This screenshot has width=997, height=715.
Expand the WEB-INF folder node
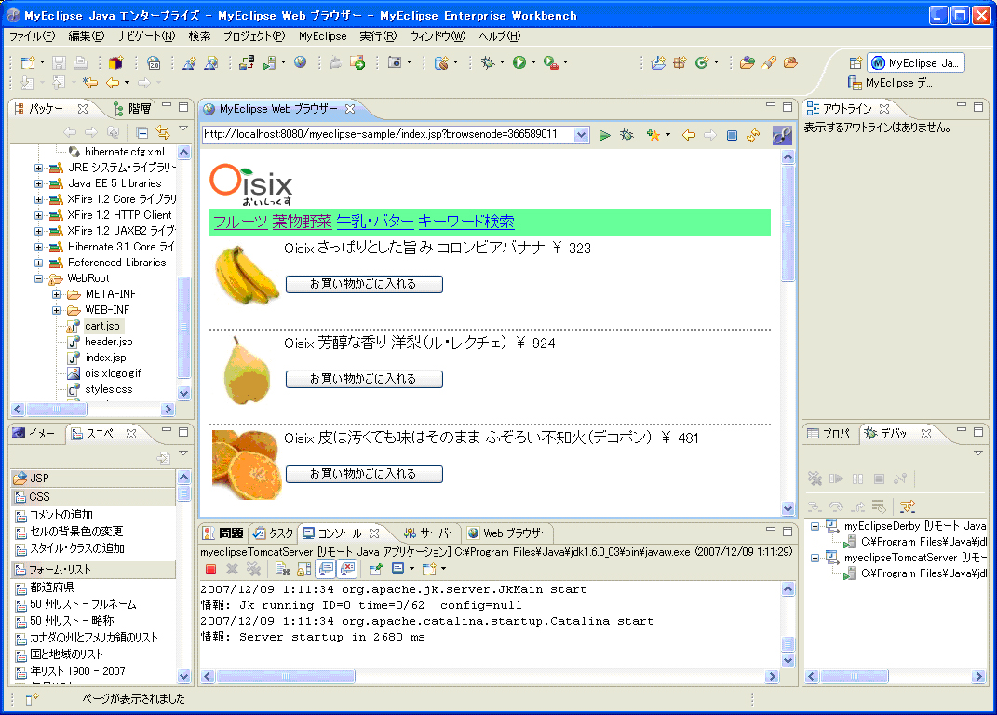56,310
